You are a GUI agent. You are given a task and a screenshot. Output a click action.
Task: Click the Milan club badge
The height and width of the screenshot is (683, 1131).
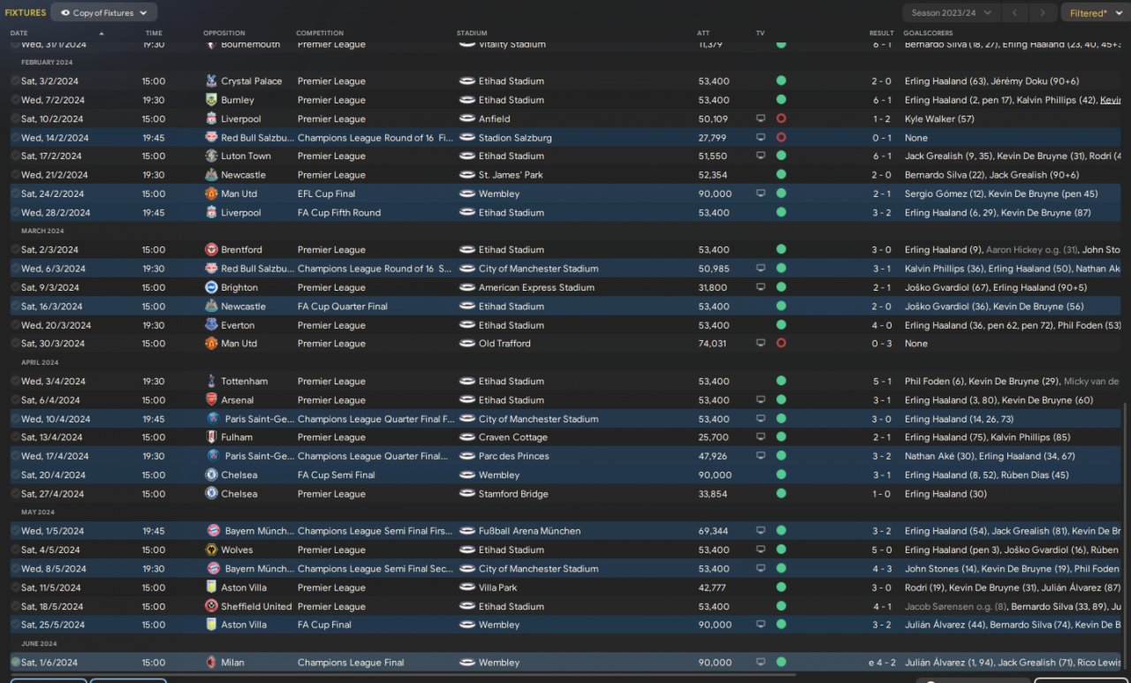[211, 663]
